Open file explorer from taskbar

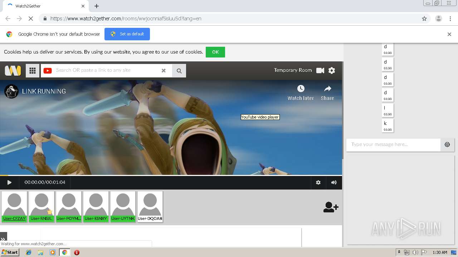point(40,252)
